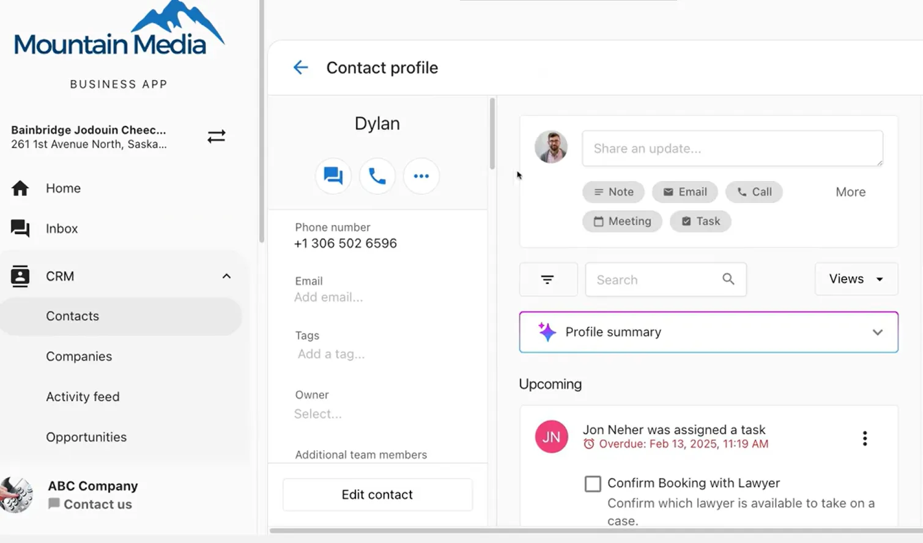
Task: Click the Share an update field
Action: click(x=732, y=148)
